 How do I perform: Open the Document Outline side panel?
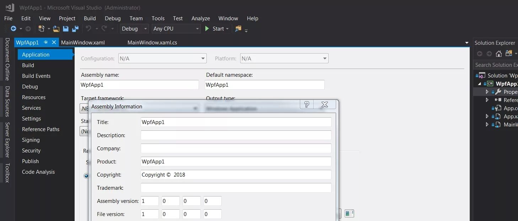tap(7, 59)
